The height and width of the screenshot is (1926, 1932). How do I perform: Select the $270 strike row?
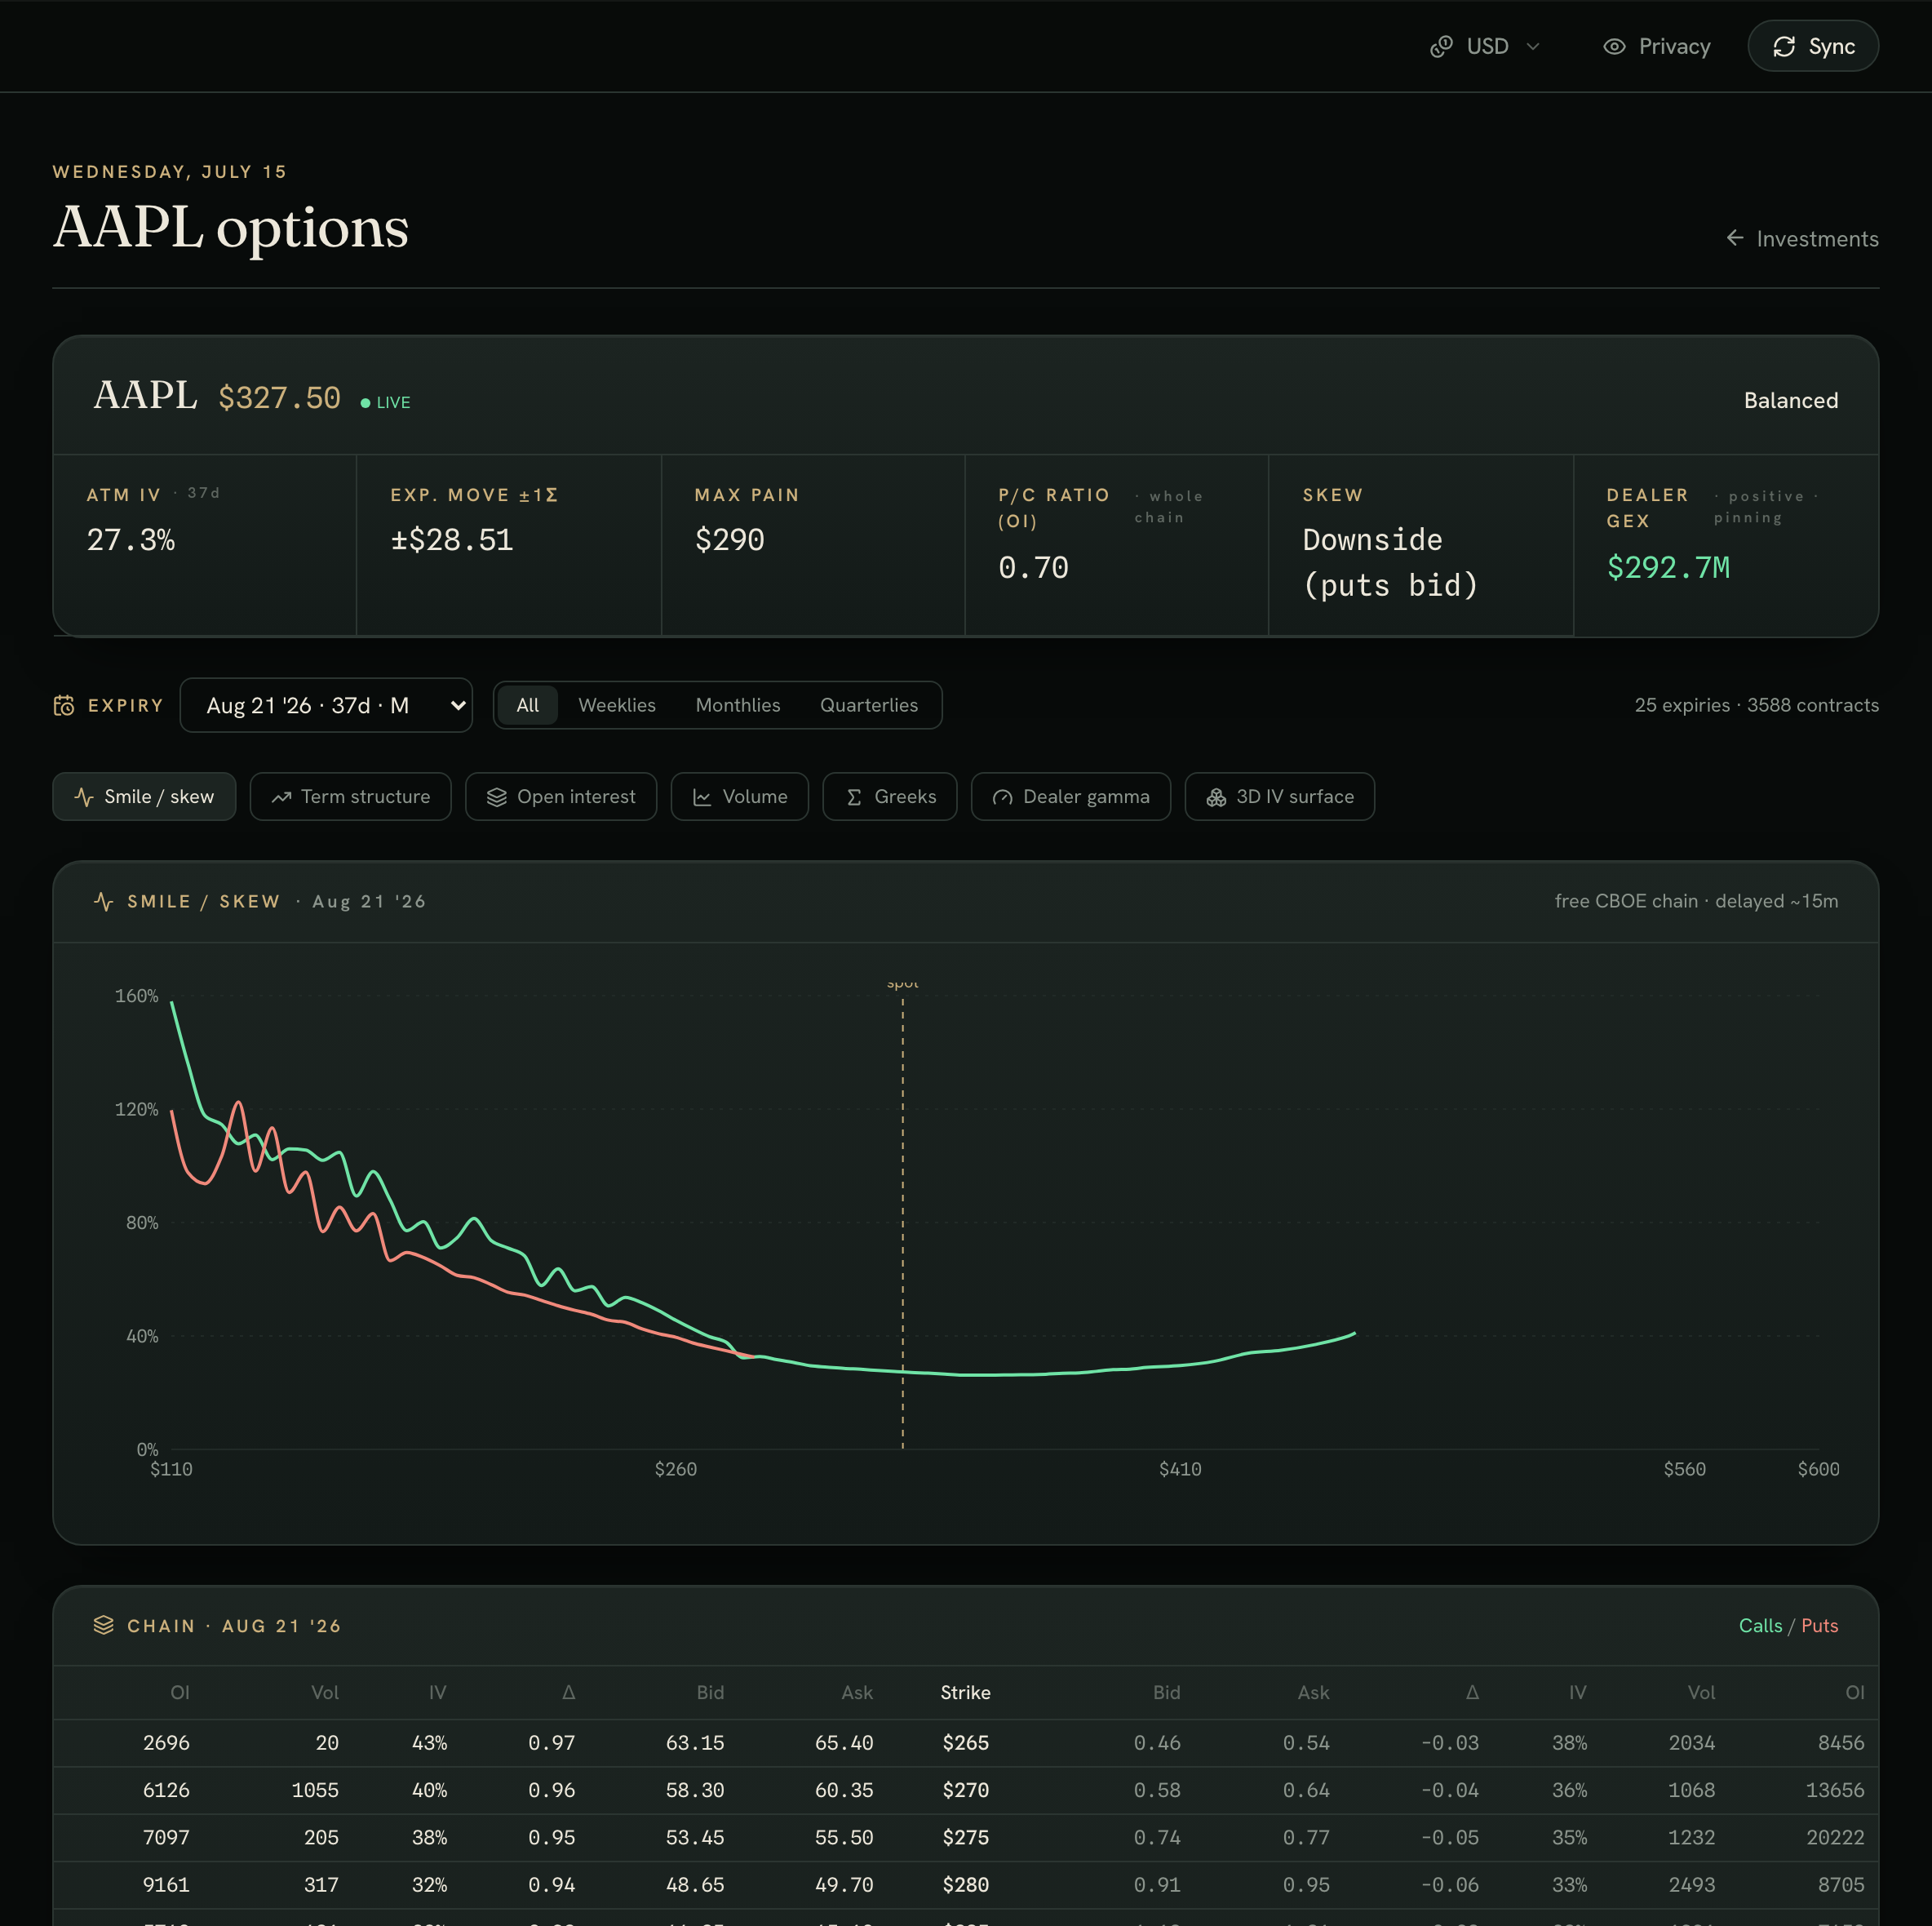click(x=966, y=1789)
